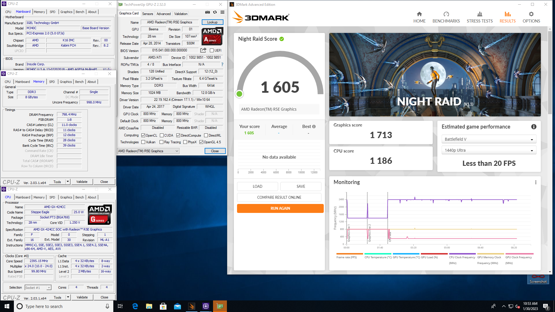Open the Monitoring three-dot menu

tap(536, 182)
